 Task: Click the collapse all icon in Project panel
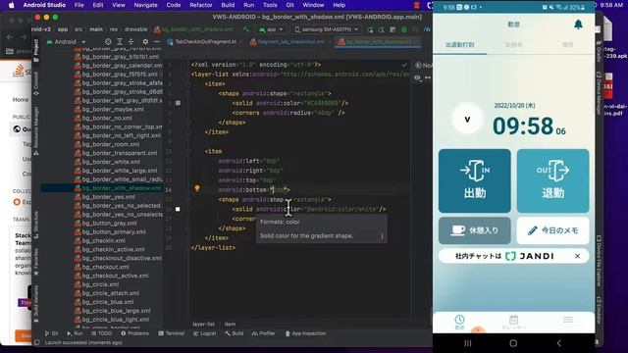coord(131,41)
